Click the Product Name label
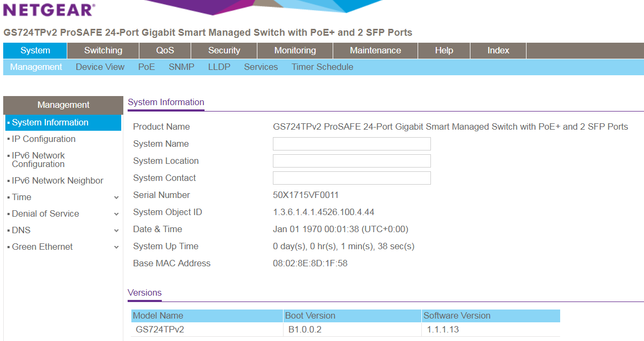This screenshot has width=644, height=341. point(161,127)
